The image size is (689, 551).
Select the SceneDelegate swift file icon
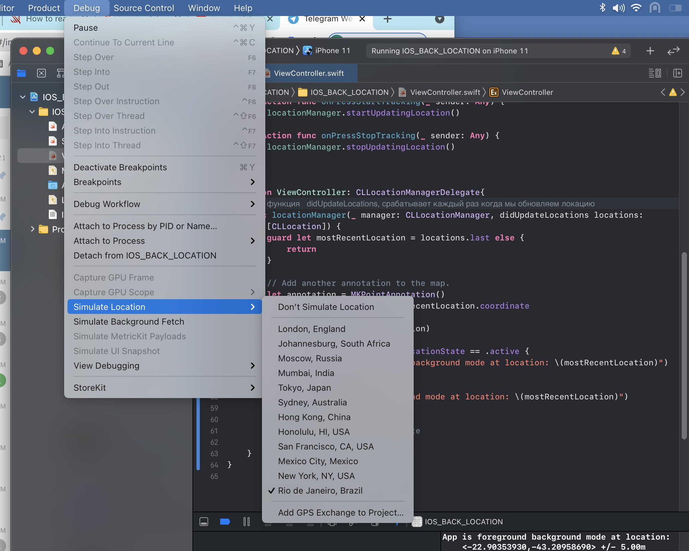coord(53,141)
